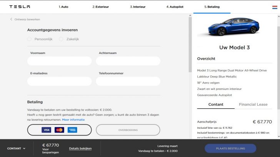The height and width of the screenshot is (157, 280).
Task: Open the Netherlands flag language selector
Action: click(275, 7)
